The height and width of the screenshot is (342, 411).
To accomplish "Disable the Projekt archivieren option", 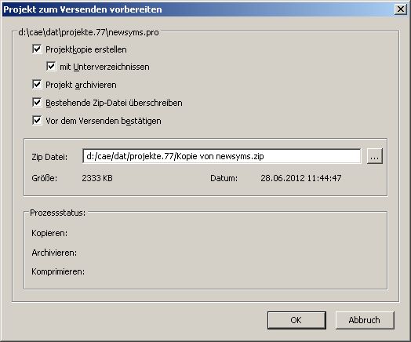I will (37, 85).
